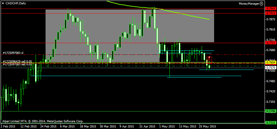Click the 0.7745 value on price scale
277x129 pixels.
pyautogui.click(x=270, y=40)
